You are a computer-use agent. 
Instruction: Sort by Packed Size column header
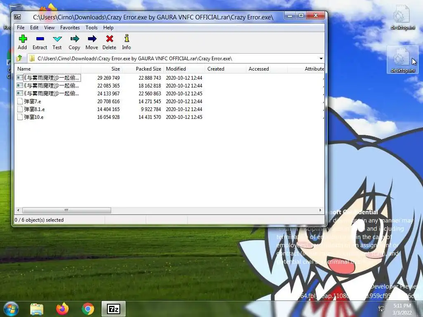pyautogui.click(x=143, y=69)
